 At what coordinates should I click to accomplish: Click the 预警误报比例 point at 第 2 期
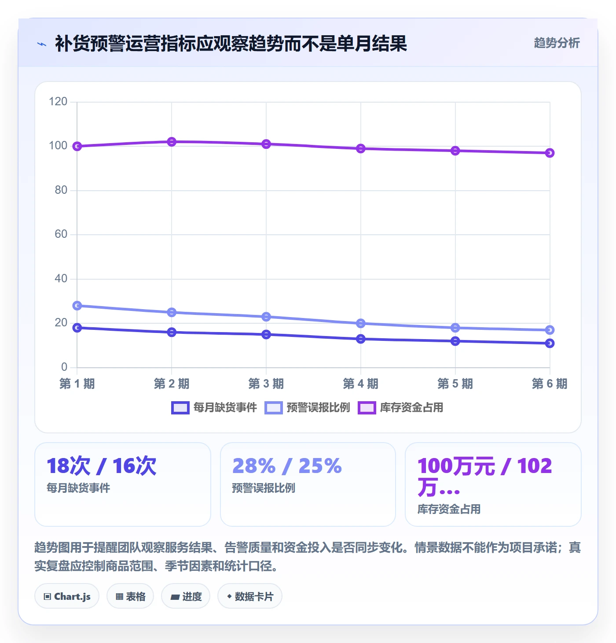tap(172, 312)
